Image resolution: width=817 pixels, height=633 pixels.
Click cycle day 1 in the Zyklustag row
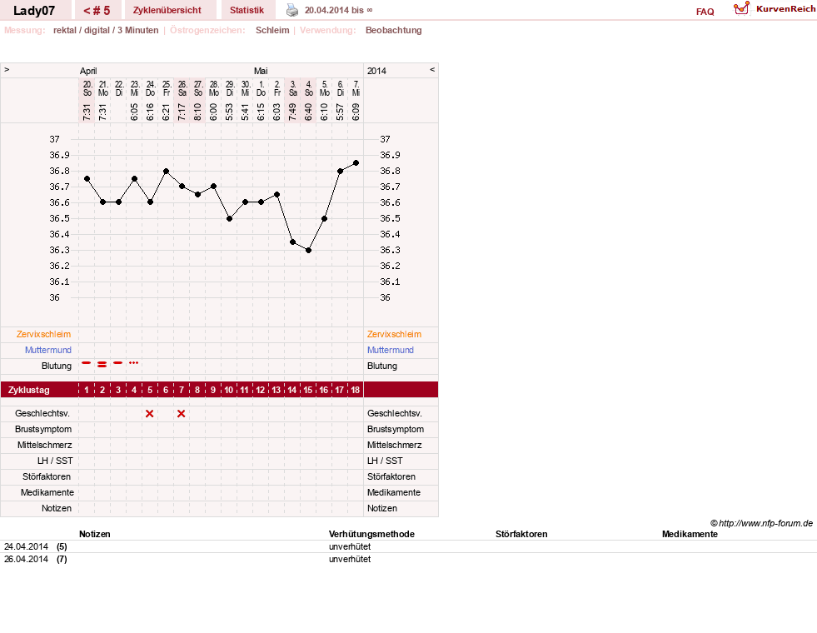pyautogui.click(x=87, y=390)
